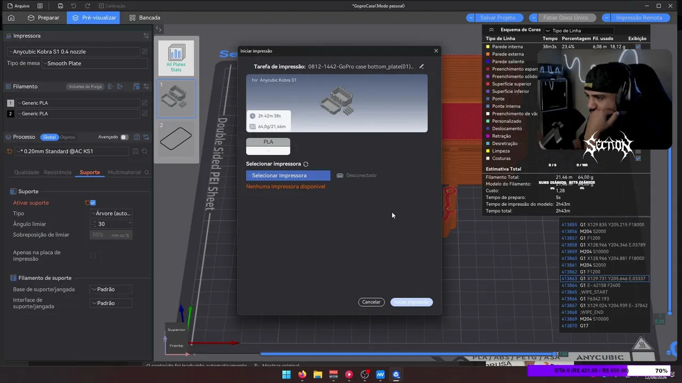Screen dimensions: 682x383
Task: Edit the second Generic PLA filament preset
Action: coord(144,113)
